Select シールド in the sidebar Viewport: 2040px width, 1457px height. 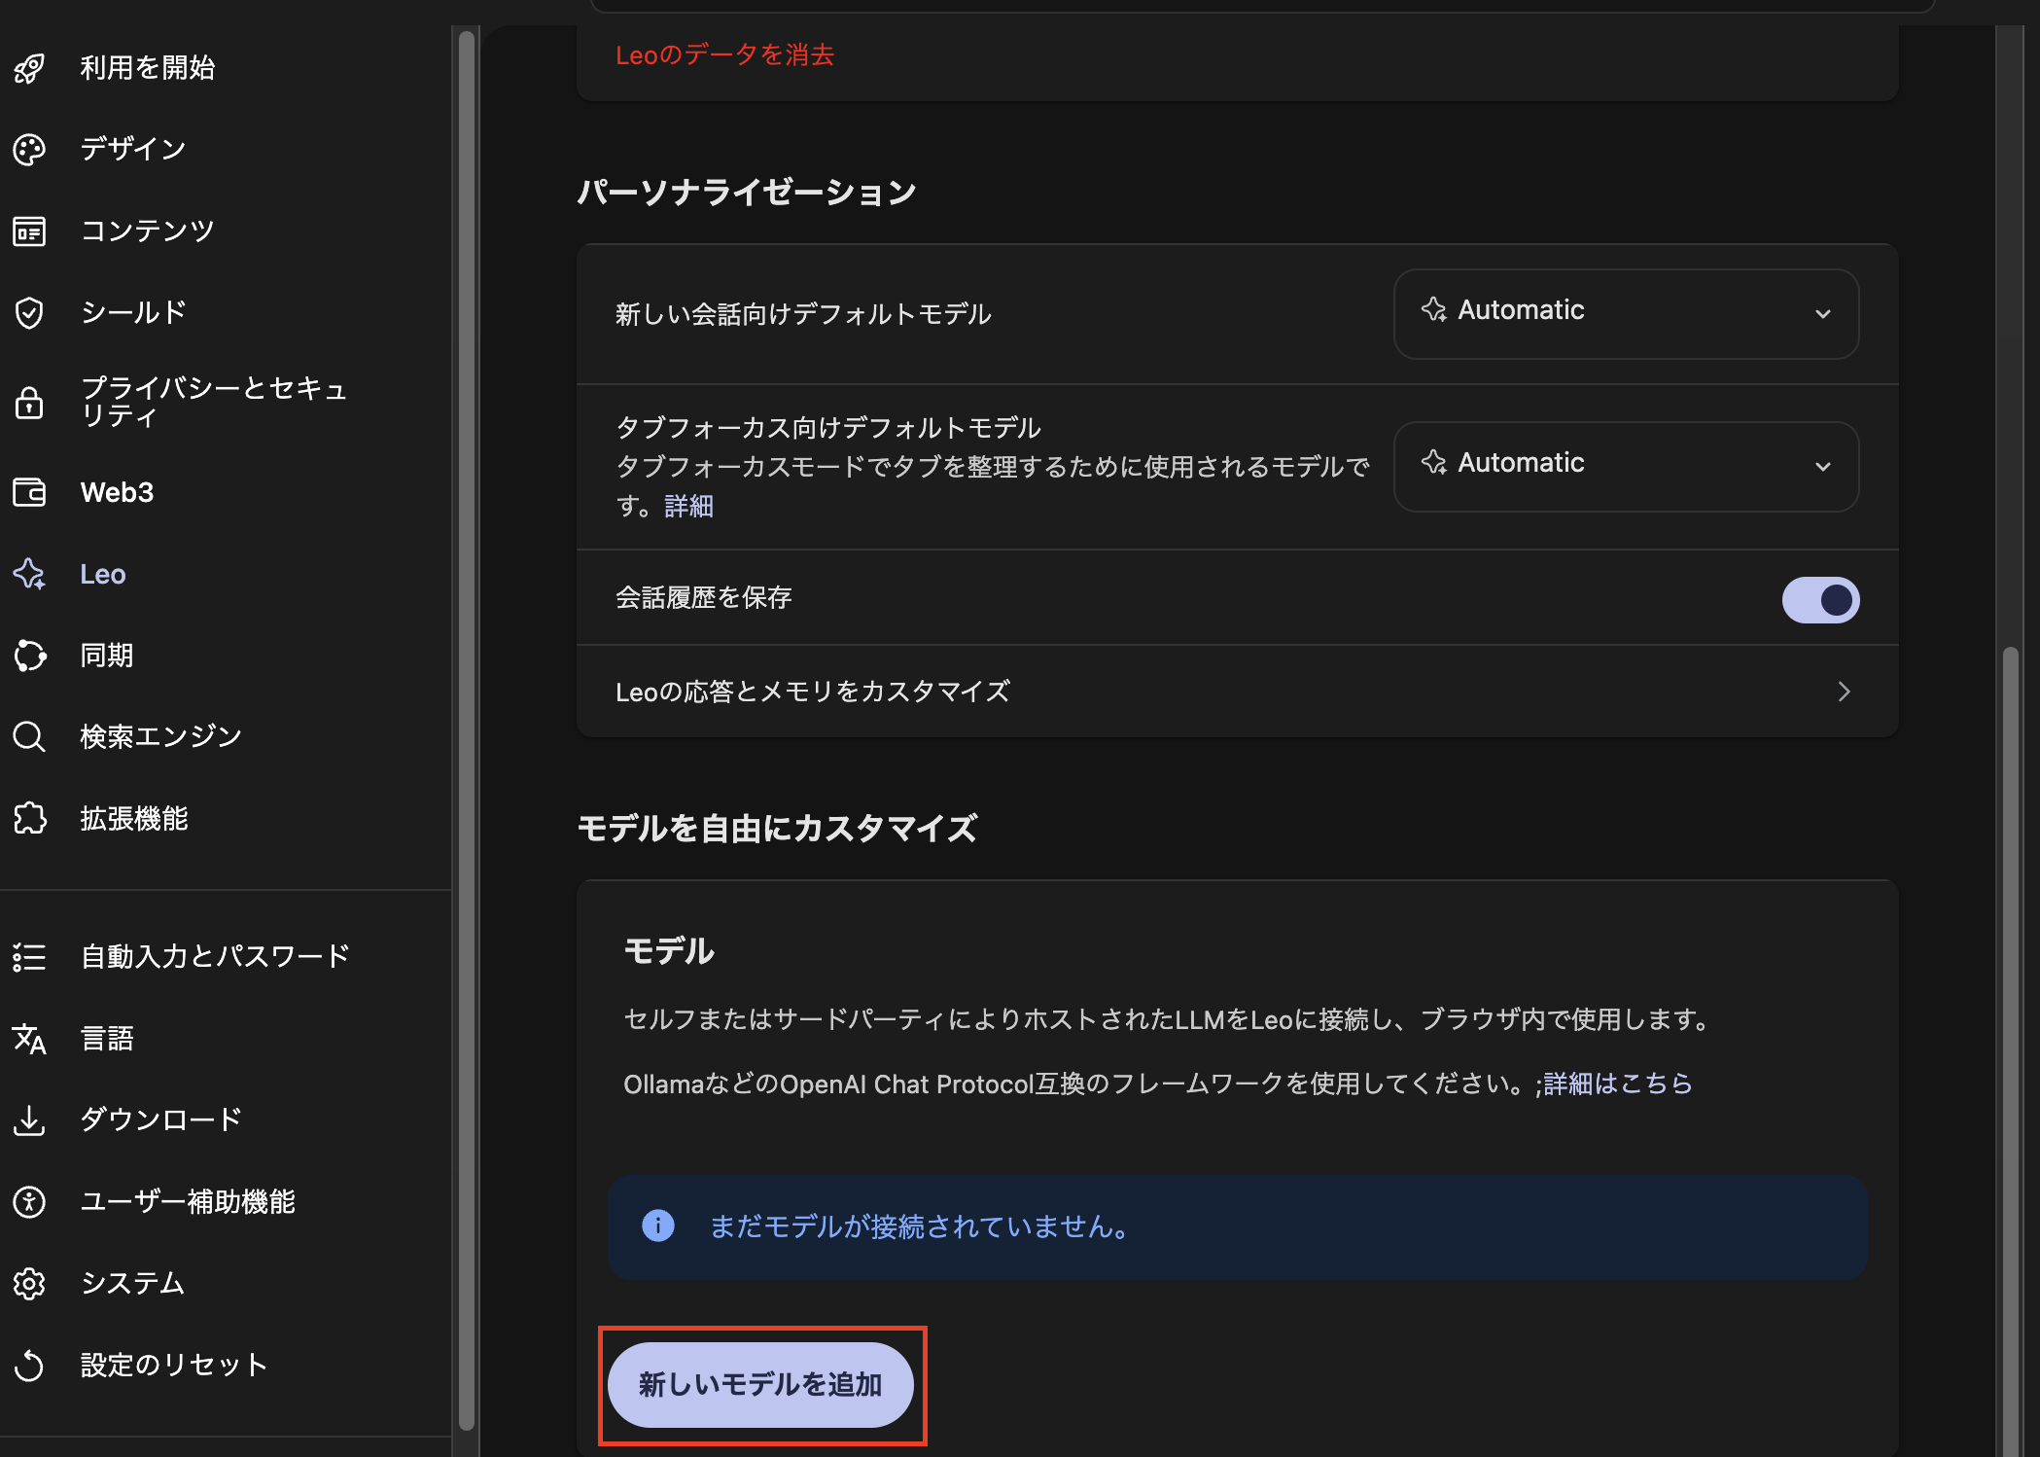pos(133,313)
